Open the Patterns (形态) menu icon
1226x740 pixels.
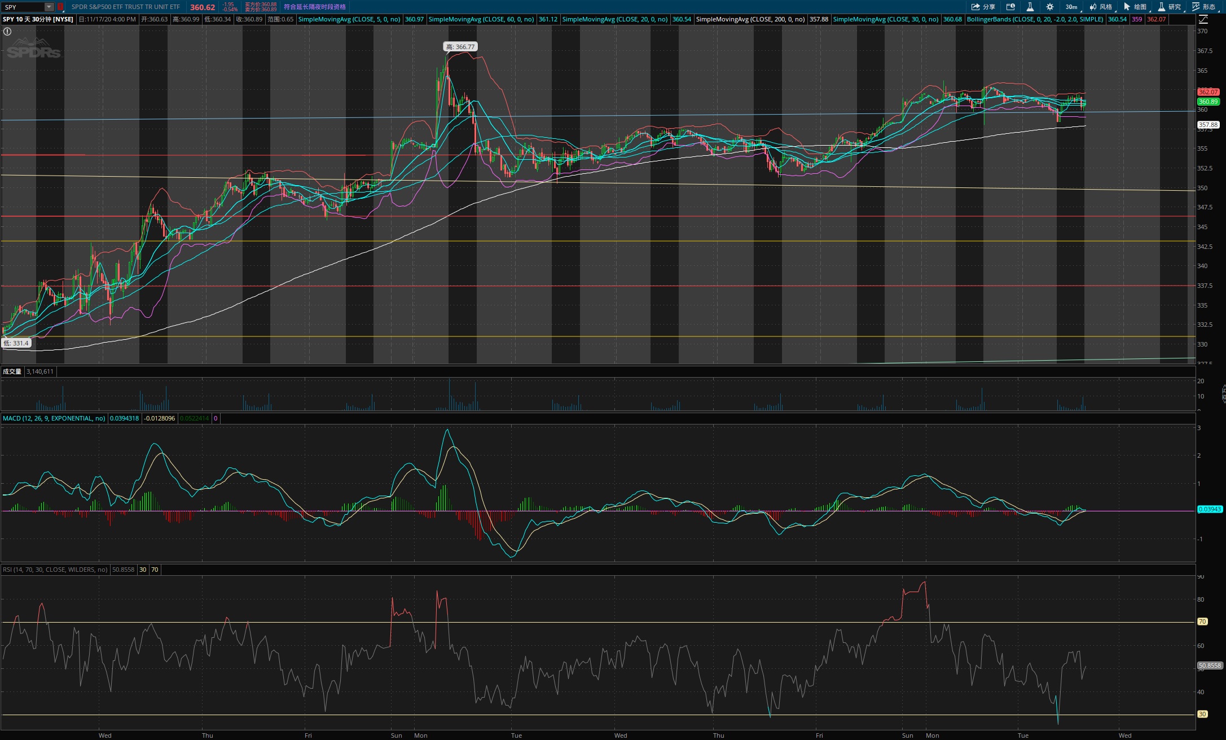click(1203, 7)
